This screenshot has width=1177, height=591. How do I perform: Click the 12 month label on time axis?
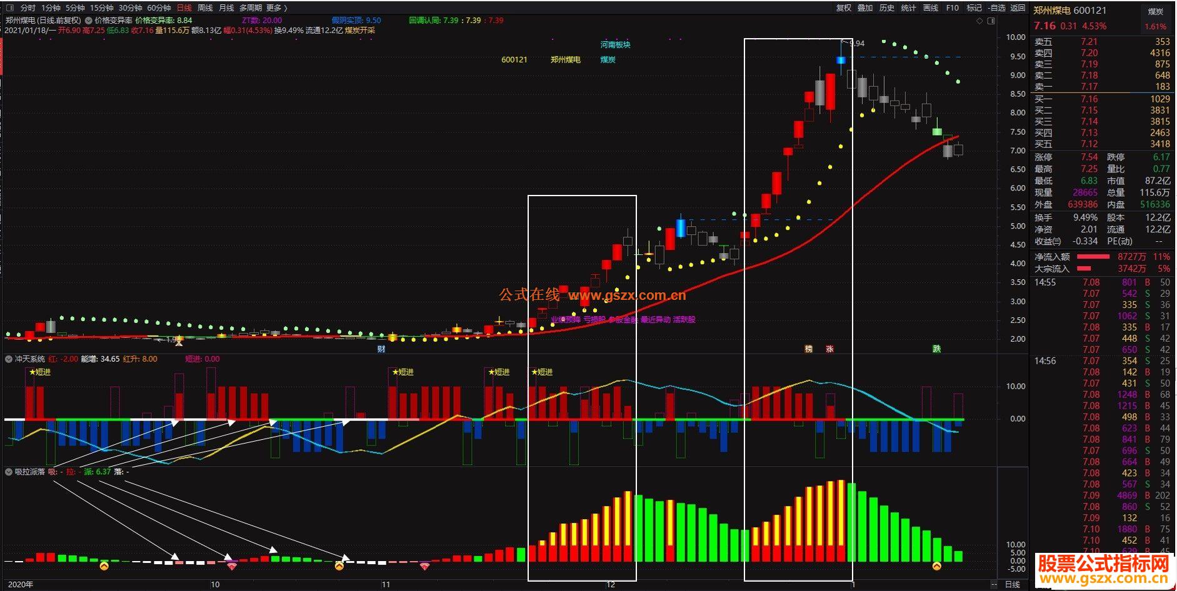click(x=611, y=585)
